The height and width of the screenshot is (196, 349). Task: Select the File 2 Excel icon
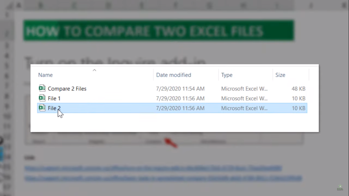42,108
